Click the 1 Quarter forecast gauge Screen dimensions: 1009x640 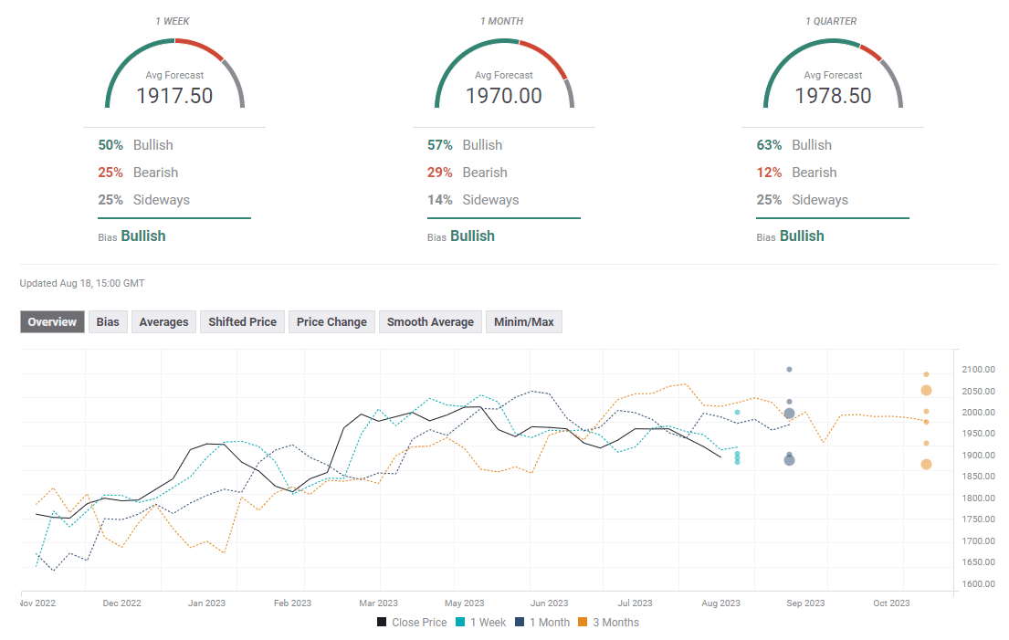tap(833, 75)
